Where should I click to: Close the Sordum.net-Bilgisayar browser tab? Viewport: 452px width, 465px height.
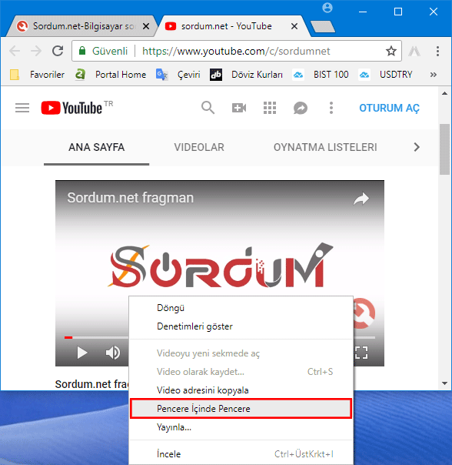[x=146, y=26]
